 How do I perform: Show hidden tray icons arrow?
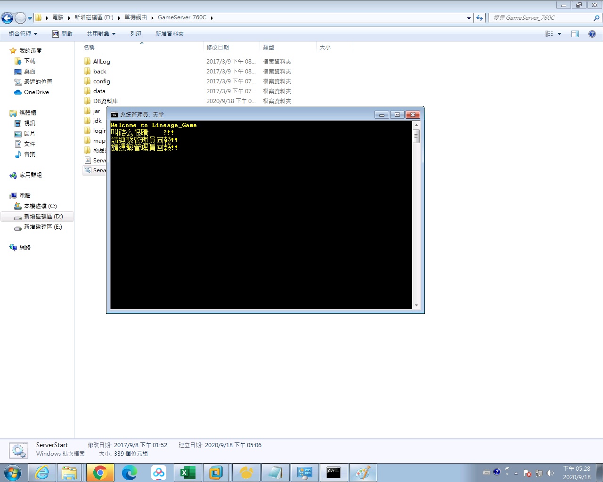coord(516,473)
